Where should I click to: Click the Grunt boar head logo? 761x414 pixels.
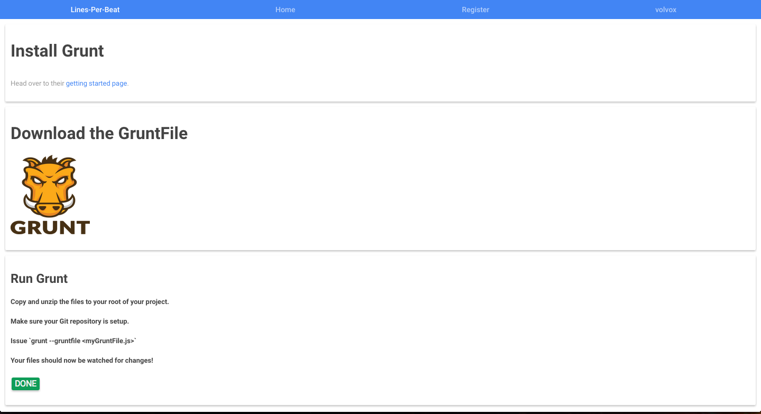click(x=50, y=186)
